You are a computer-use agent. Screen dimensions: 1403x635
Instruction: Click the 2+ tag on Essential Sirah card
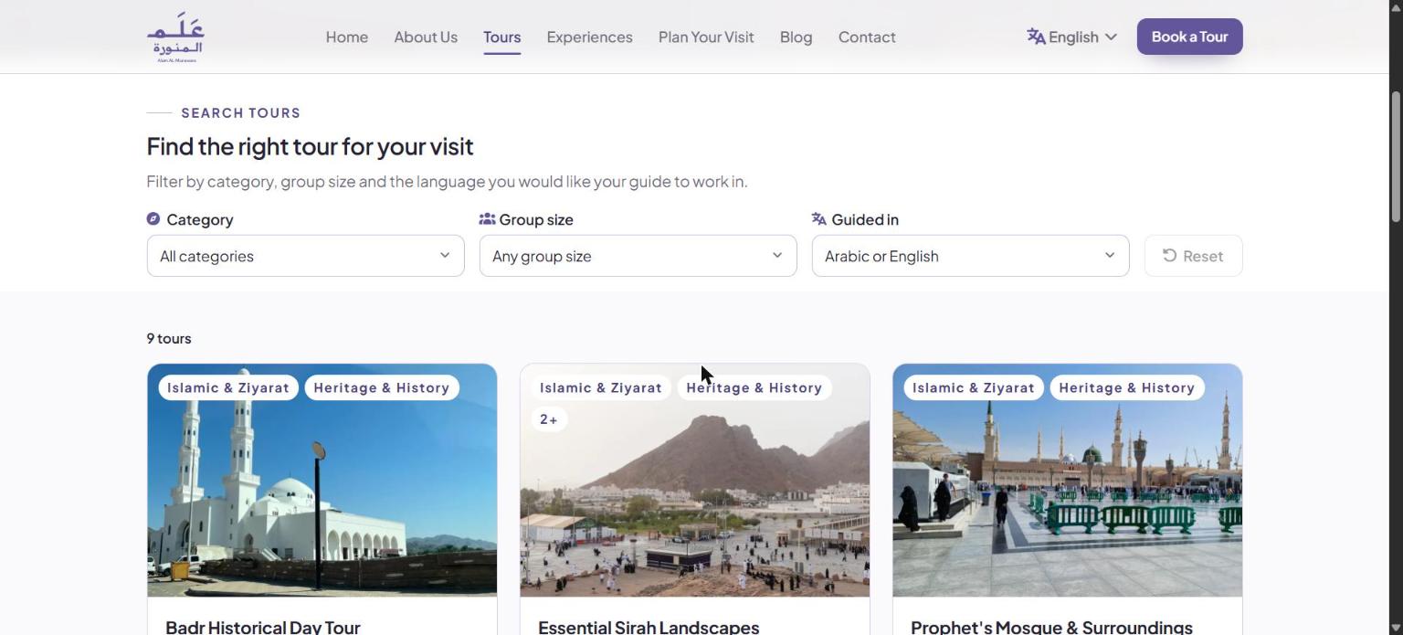coord(549,419)
